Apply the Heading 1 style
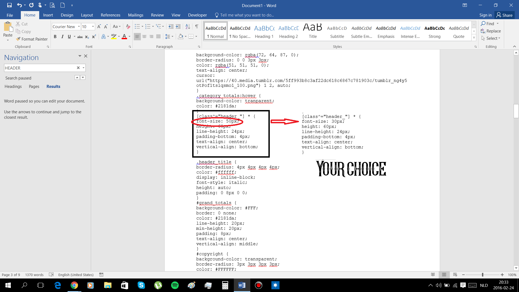Image resolution: width=519 pixels, height=292 pixels. click(x=264, y=31)
